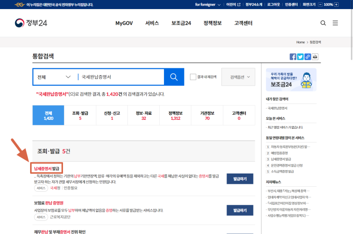Switch to the 신청·신고 tab
The width and height of the screenshot is (353, 234).
[x=112, y=115]
